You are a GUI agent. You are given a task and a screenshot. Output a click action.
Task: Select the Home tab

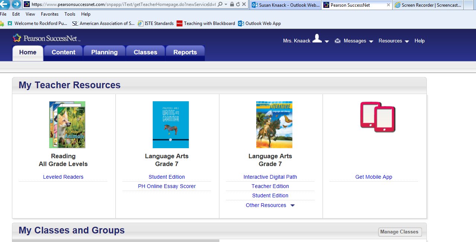point(28,53)
